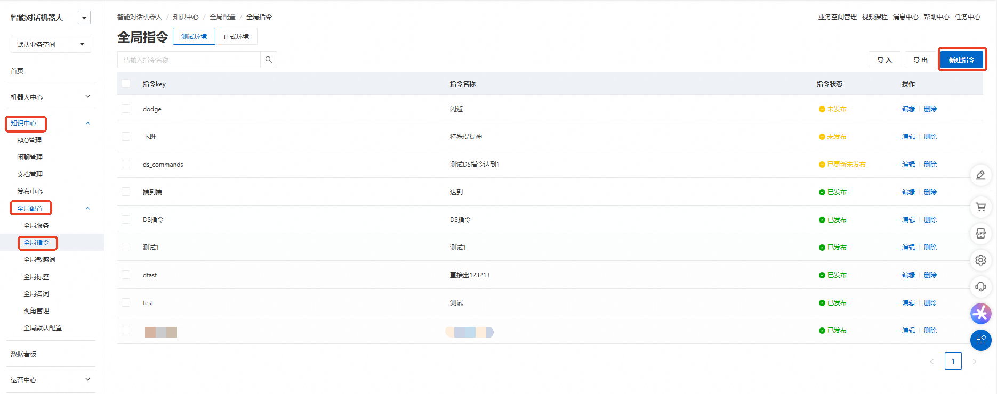Click the 导出 button
This screenshot has width=997, height=394.
(921, 60)
